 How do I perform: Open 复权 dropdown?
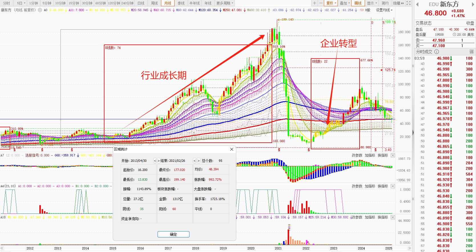tap(331, 3)
